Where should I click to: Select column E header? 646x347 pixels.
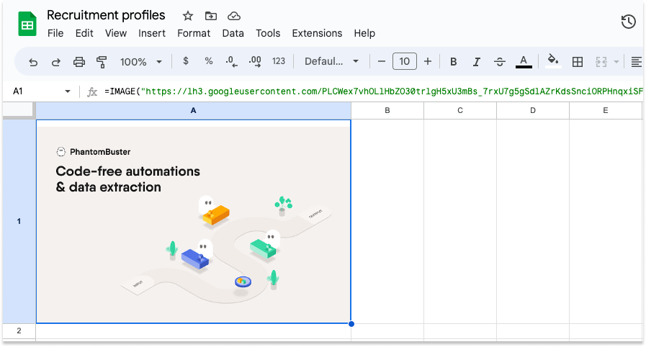[606, 110]
